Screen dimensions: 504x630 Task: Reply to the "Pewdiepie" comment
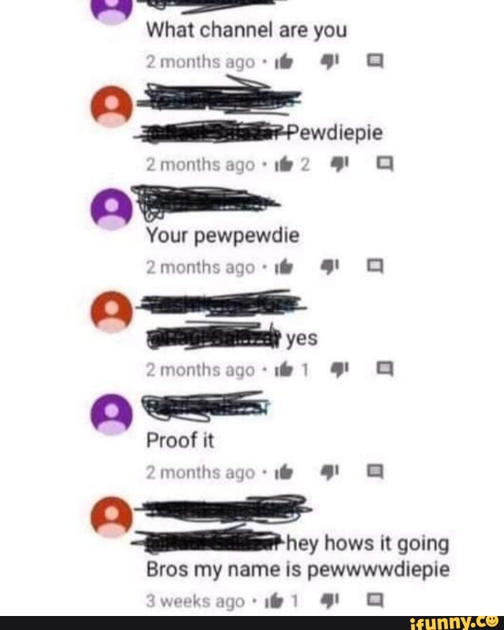[384, 164]
